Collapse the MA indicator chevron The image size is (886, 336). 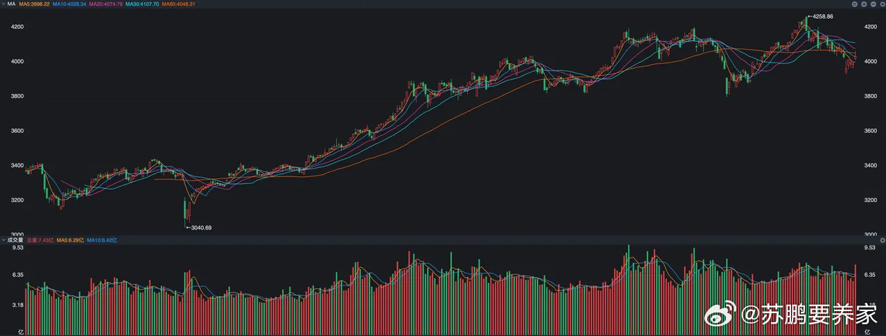pos(3,4)
